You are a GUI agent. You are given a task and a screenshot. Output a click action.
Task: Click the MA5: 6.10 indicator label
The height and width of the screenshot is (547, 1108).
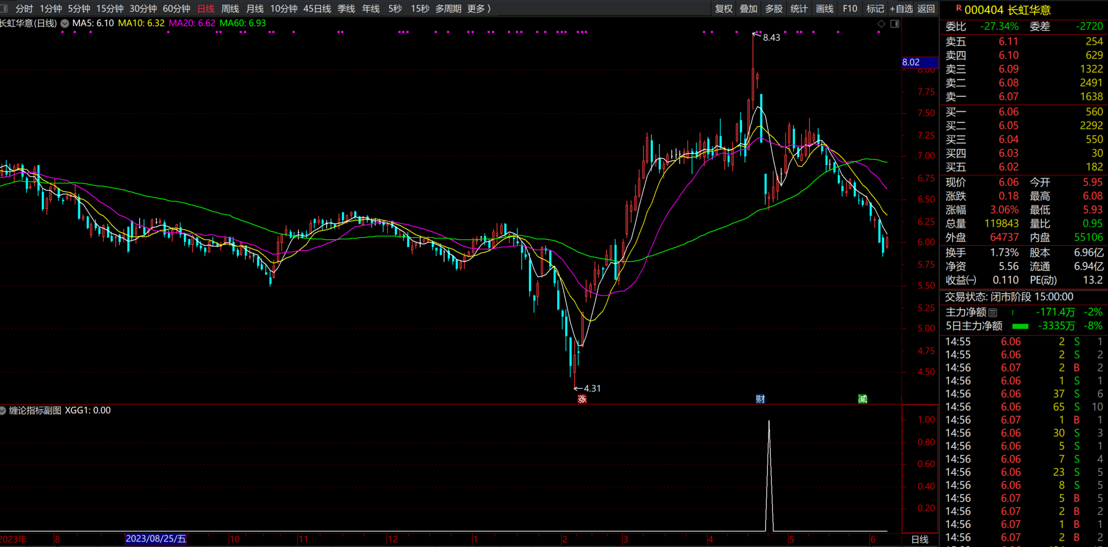click(x=93, y=23)
